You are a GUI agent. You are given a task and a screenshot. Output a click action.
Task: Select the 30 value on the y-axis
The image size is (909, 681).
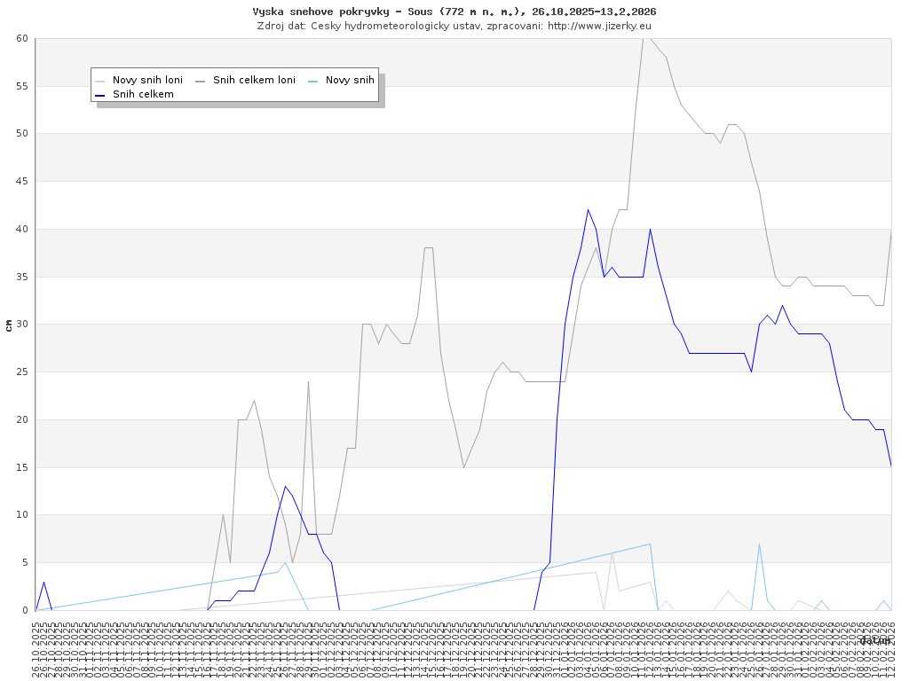pos(22,325)
